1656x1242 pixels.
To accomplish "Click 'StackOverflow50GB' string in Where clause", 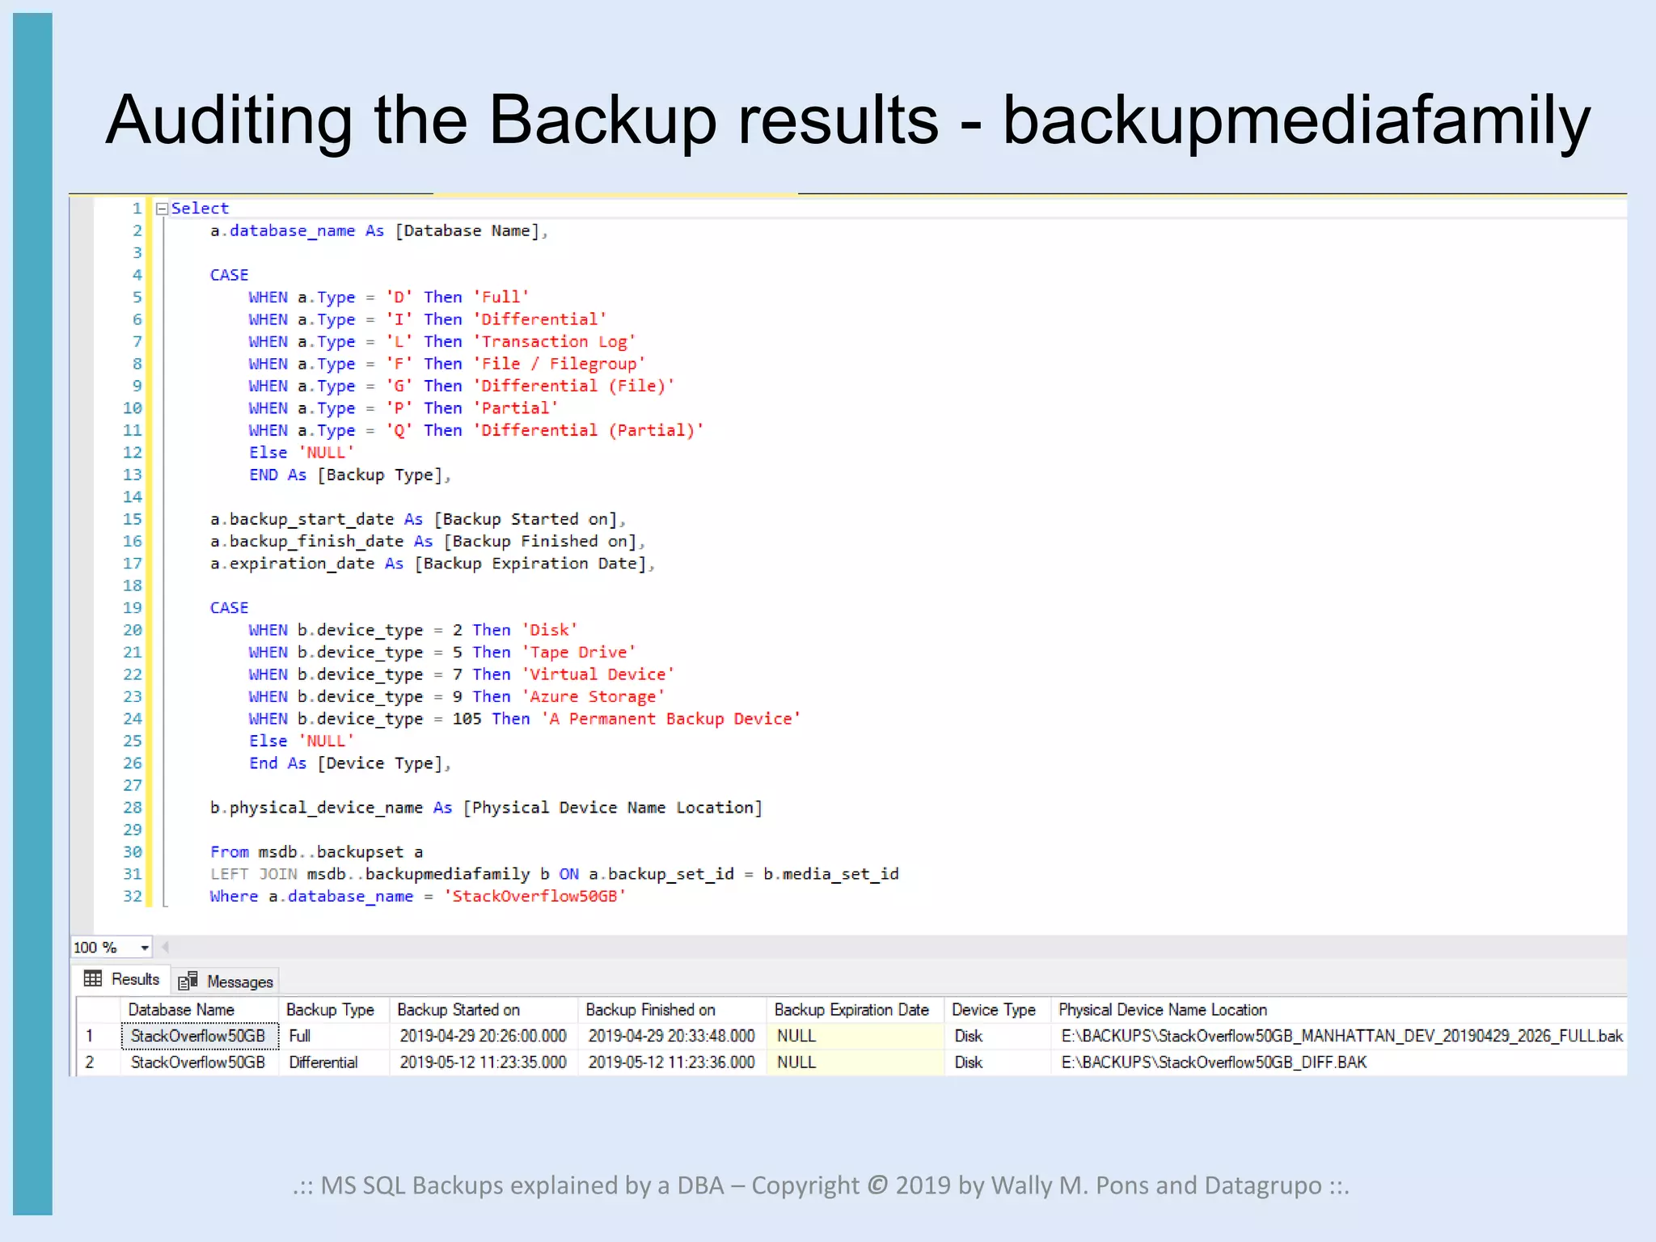I will tap(534, 897).
